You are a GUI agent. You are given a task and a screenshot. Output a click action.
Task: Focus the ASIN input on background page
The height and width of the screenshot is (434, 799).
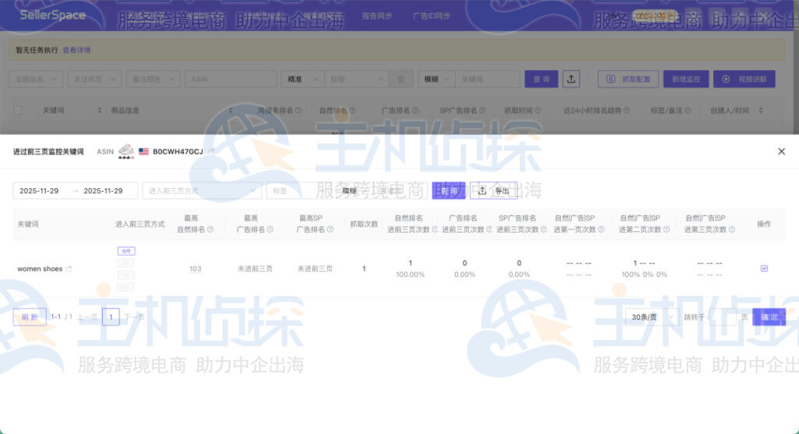(231, 79)
